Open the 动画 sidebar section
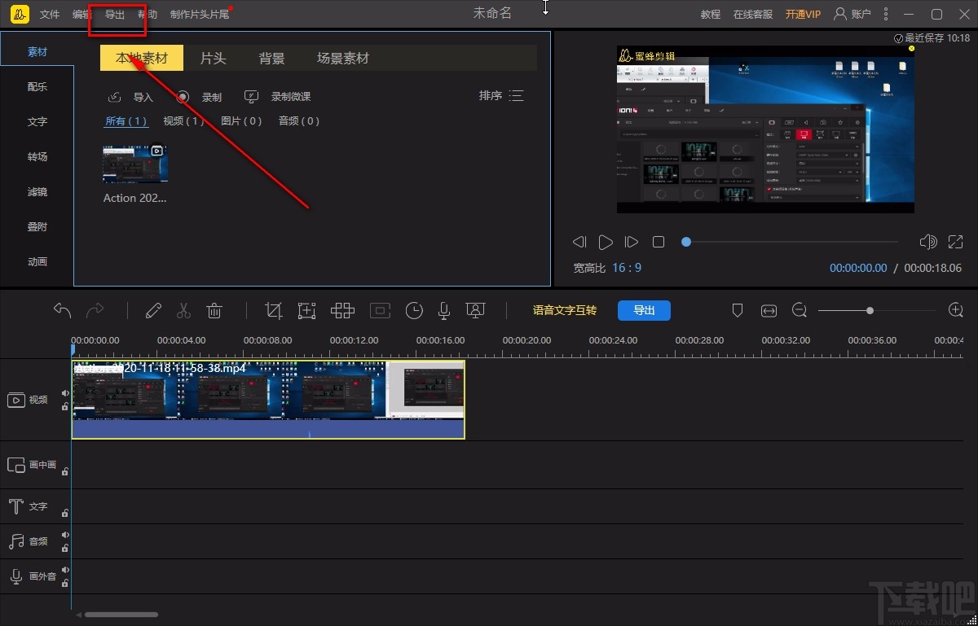 point(37,262)
